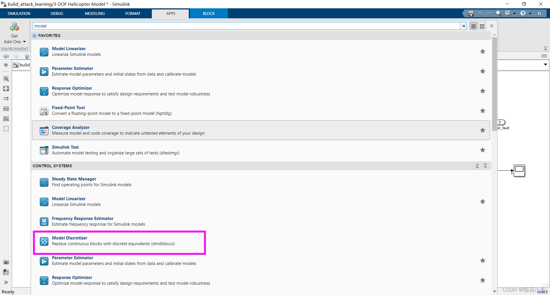Switch app gallery to list view

tap(474, 26)
